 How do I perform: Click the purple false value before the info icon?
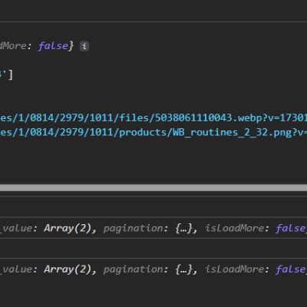click(x=53, y=46)
